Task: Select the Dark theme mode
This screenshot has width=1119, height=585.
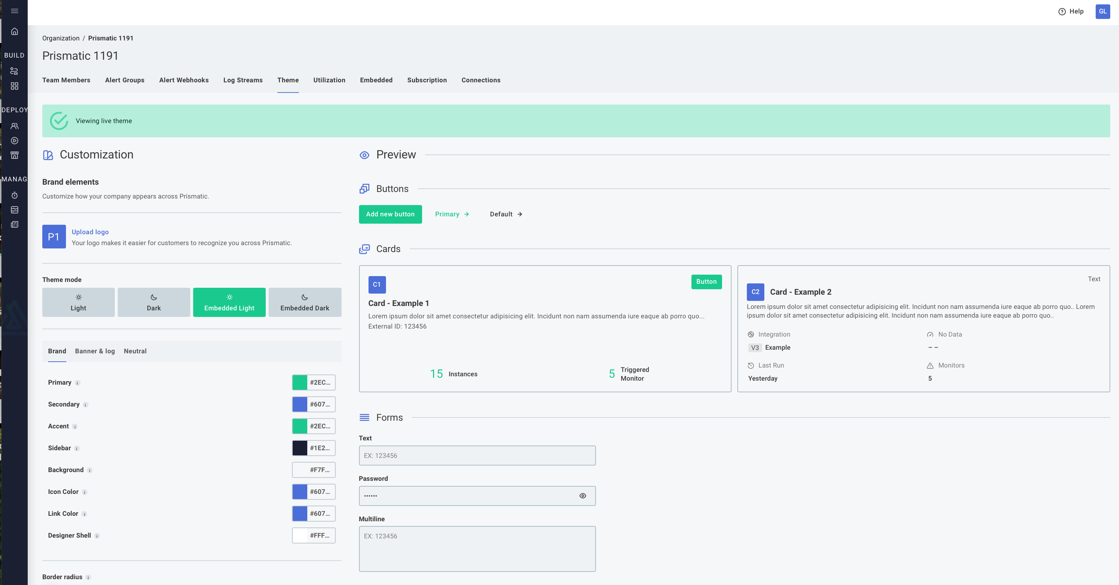Action: pos(154,302)
